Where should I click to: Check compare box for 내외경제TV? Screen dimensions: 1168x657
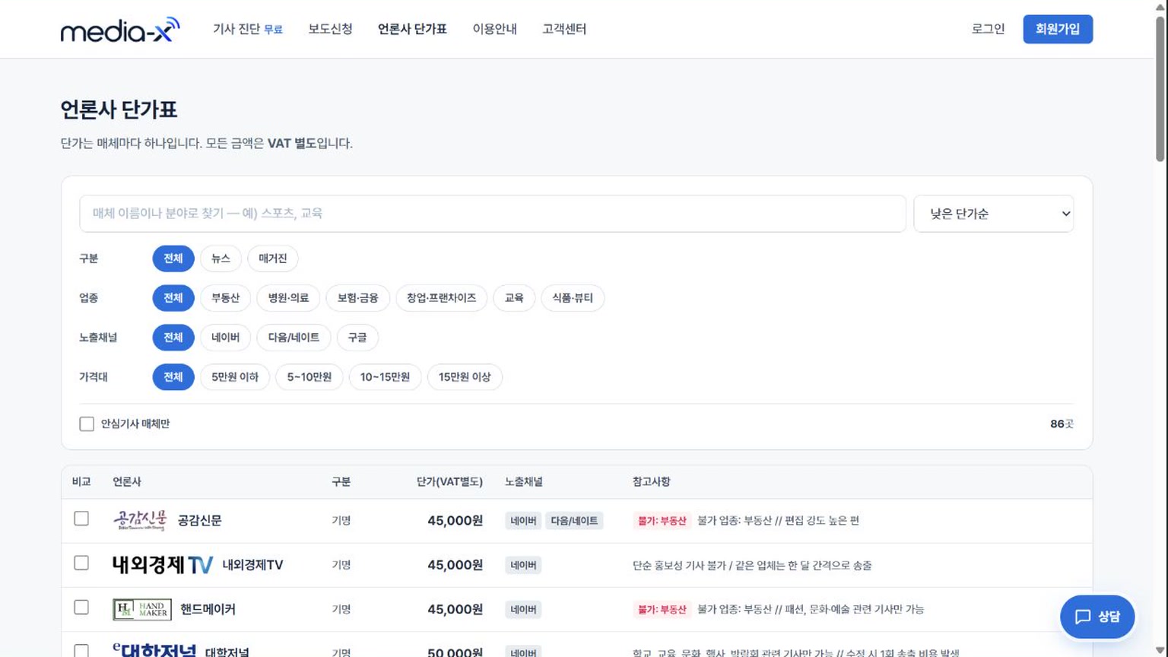click(x=81, y=563)
